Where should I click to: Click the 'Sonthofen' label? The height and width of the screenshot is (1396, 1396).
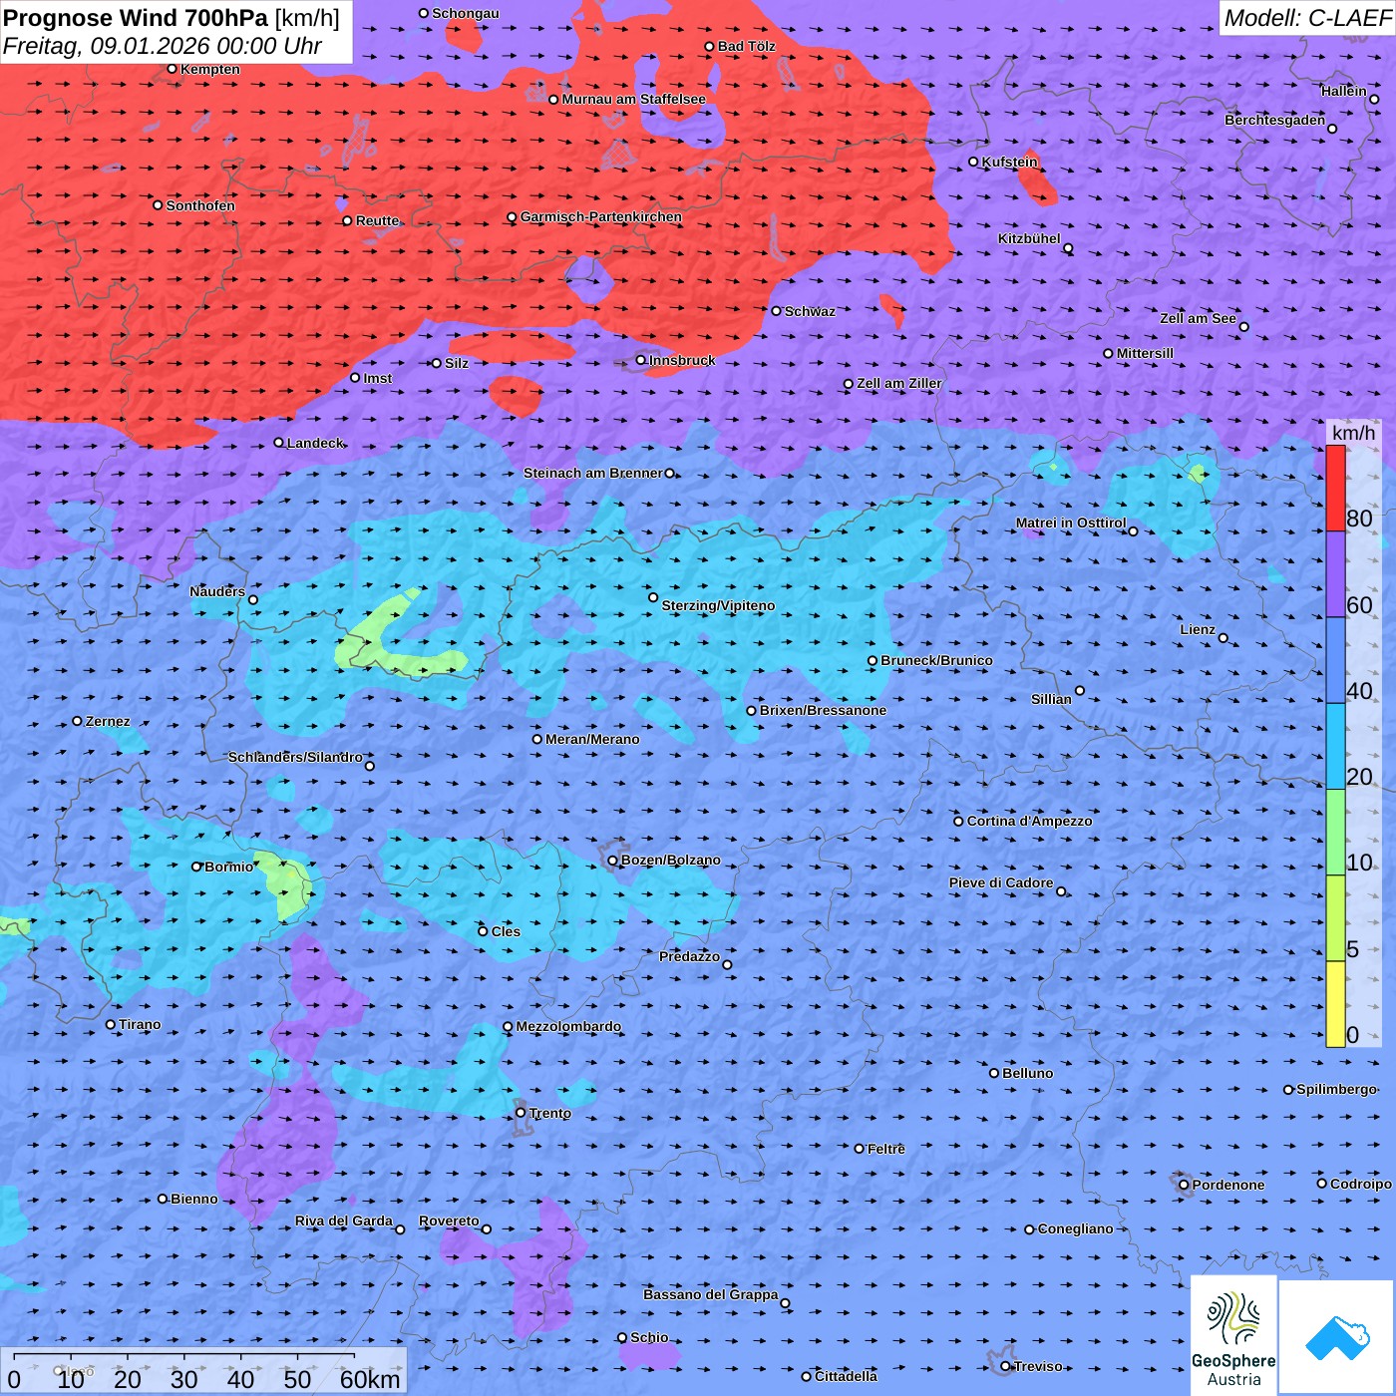(x=200, y=205)
